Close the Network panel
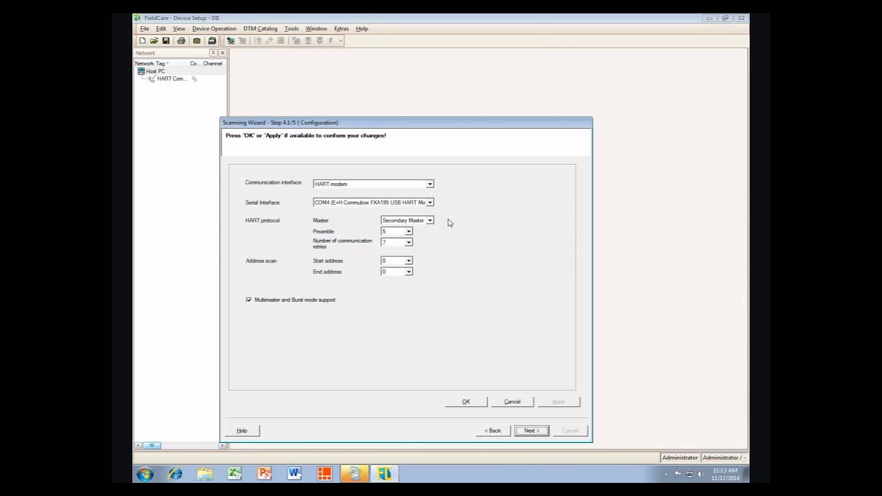The width and height of the screenshot is (882, 496). [x=222, y=53]
